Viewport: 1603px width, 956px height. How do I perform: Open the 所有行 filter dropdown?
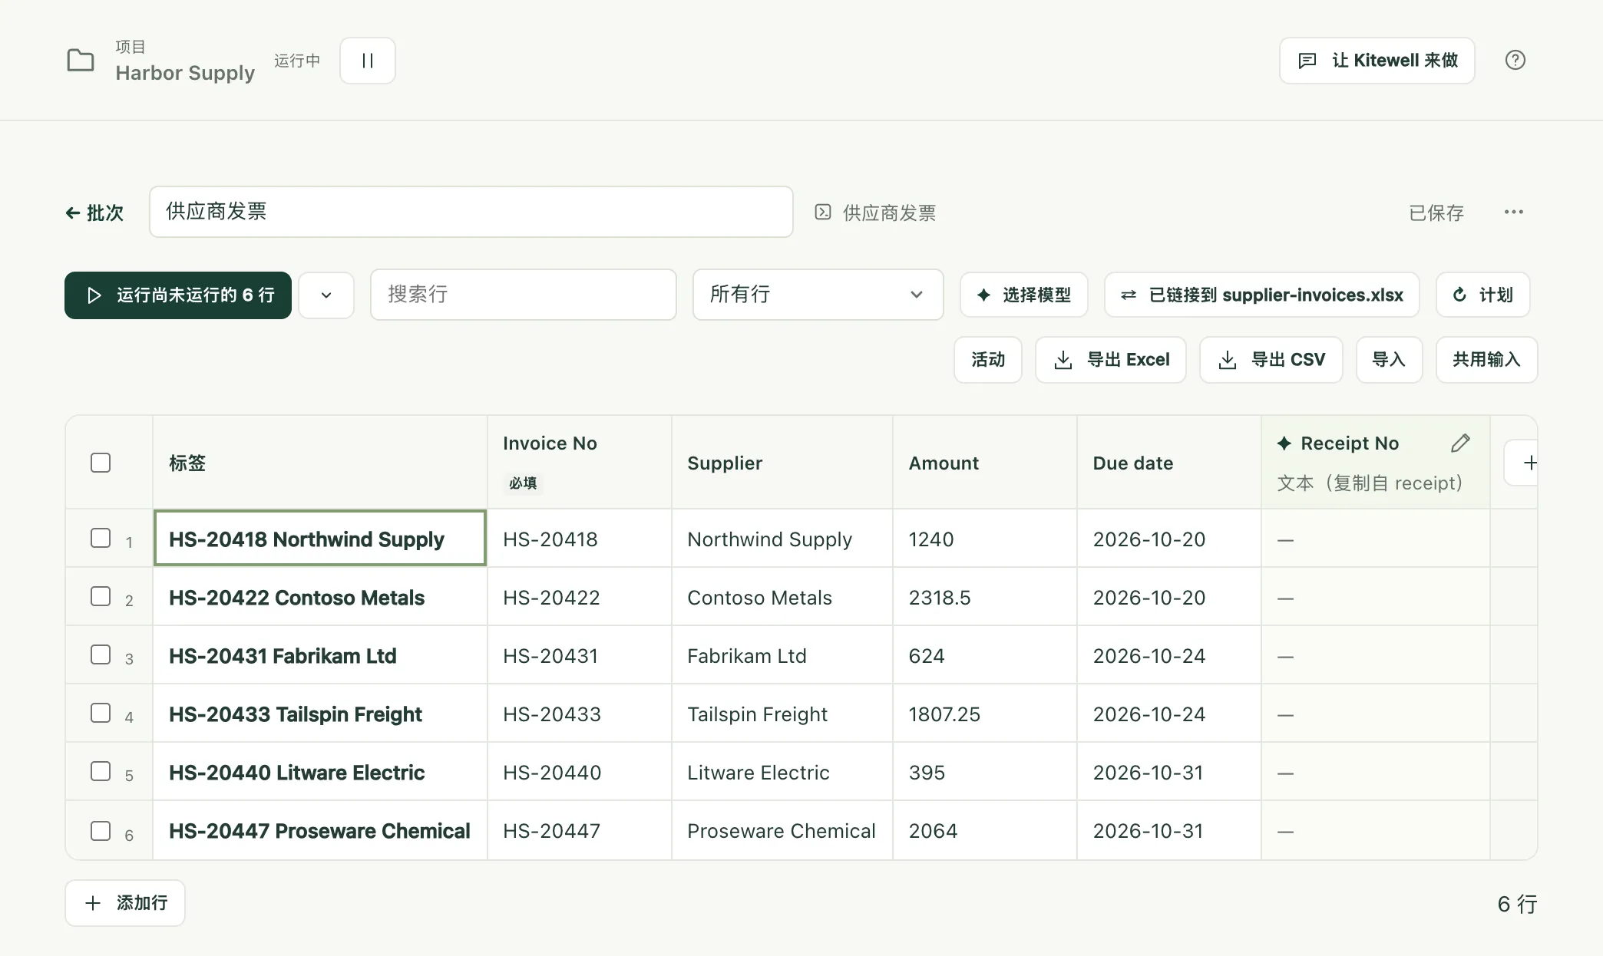coord(818,295)
